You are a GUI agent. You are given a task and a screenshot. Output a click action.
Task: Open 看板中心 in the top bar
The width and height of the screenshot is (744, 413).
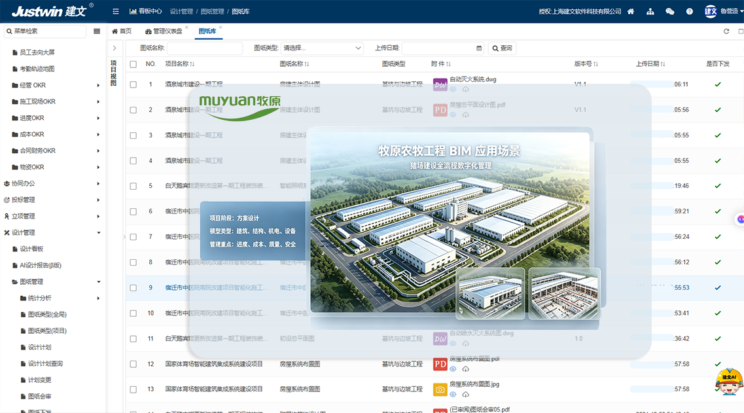click(146, 11)
